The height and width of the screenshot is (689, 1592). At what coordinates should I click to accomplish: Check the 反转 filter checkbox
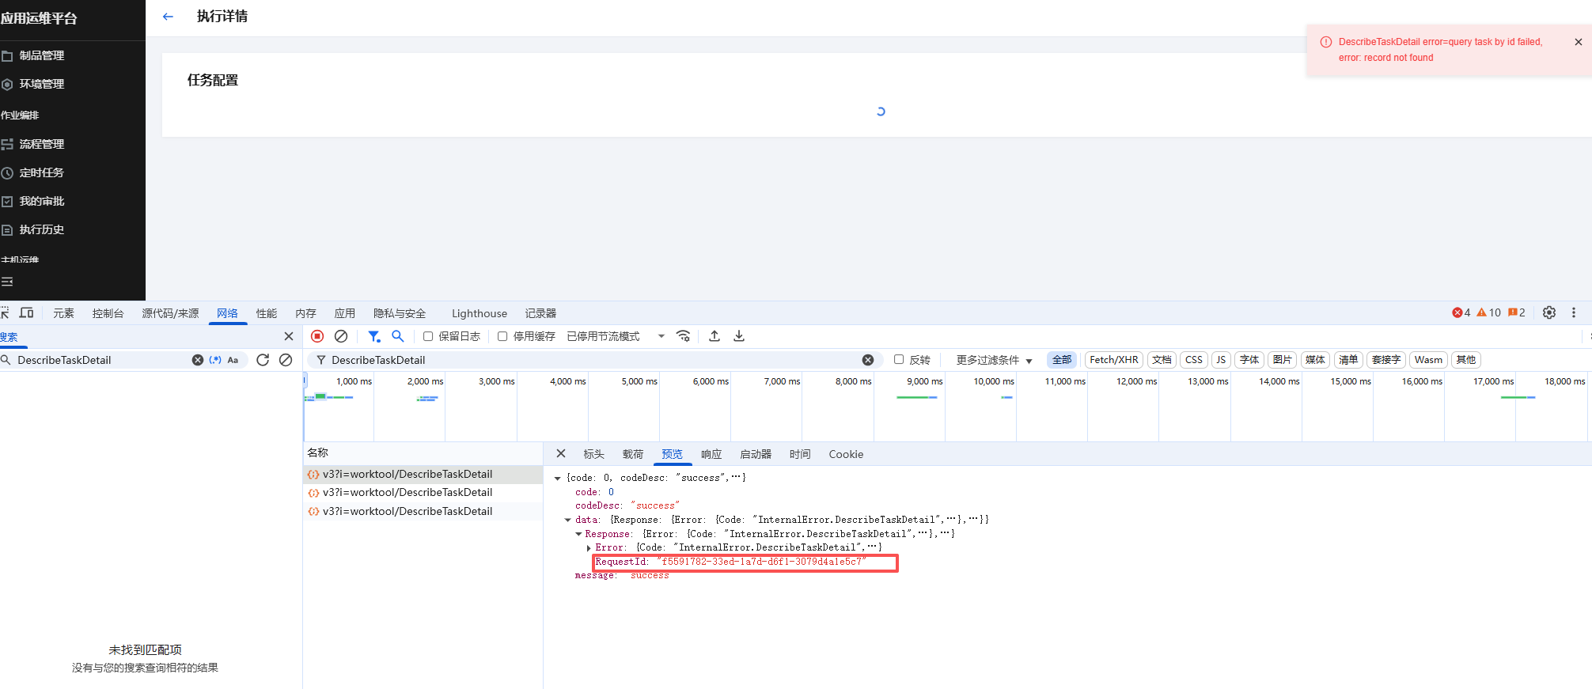[899, 359]
